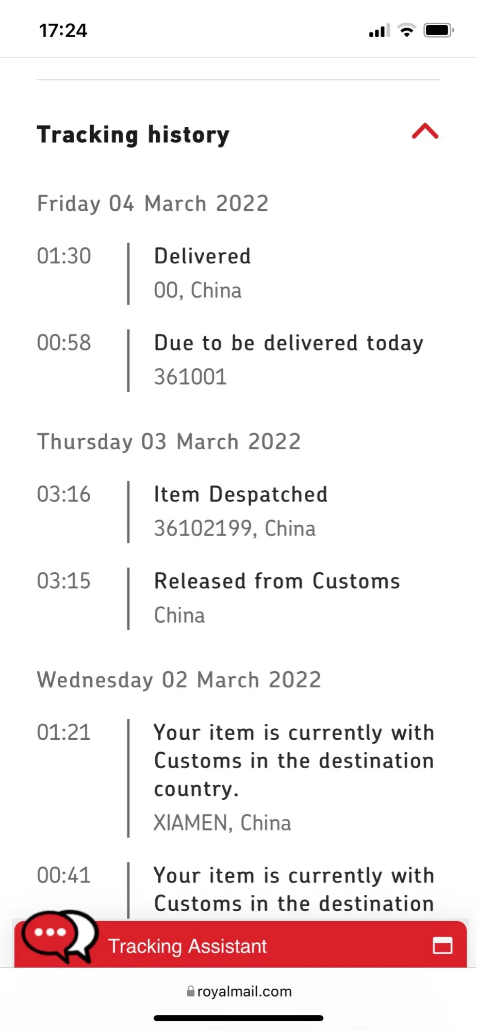Tap the Thursday 03 March 2022 date header
This screenshot has height=1031, width=477.
[x=169, y=442]
